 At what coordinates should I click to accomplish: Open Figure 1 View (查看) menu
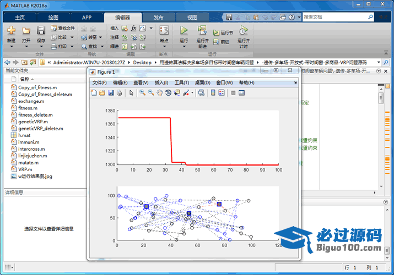[141, 82]
